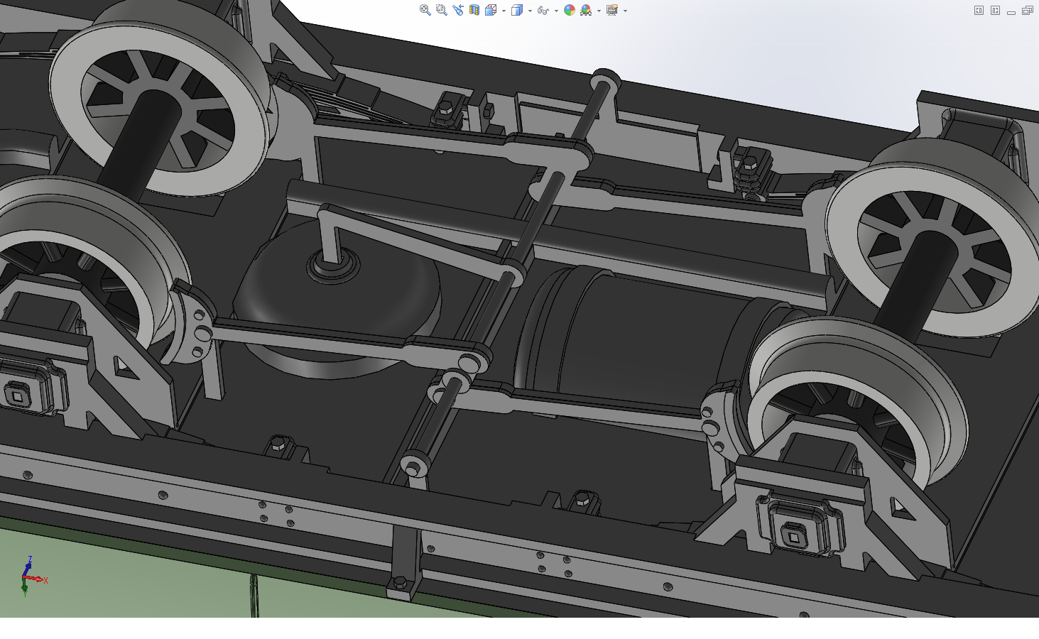Minimize the document window
This screenshot has height=639, width=1039.
click(1011, 11)
